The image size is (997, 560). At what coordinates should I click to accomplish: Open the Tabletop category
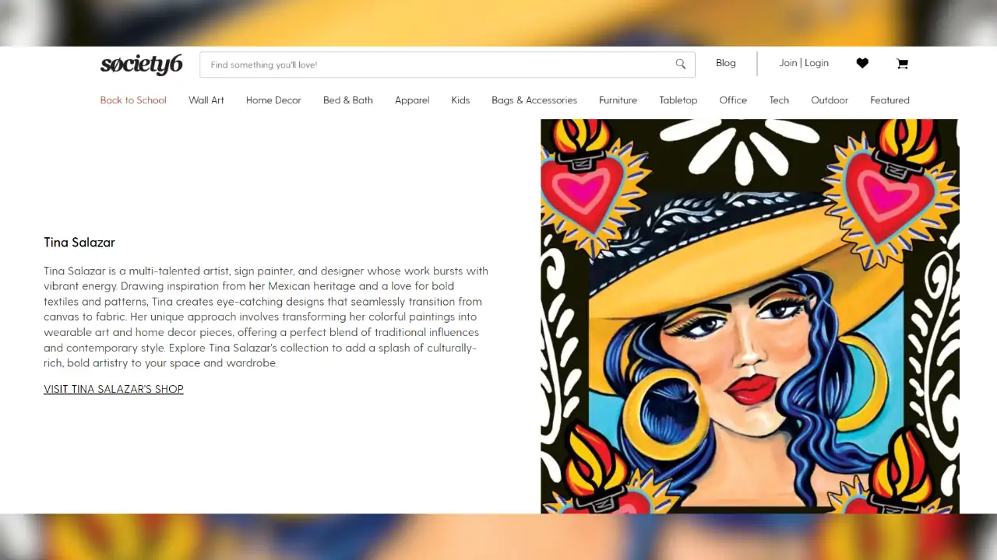pyautogui.click(x=678, y=100)
